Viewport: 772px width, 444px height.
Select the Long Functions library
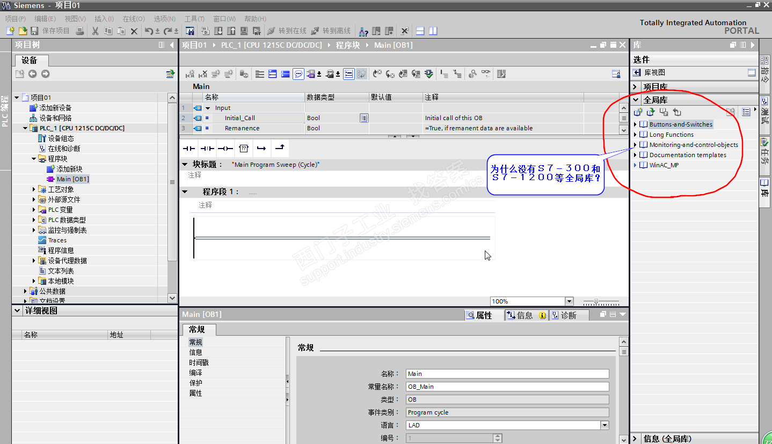coord(671,135)
